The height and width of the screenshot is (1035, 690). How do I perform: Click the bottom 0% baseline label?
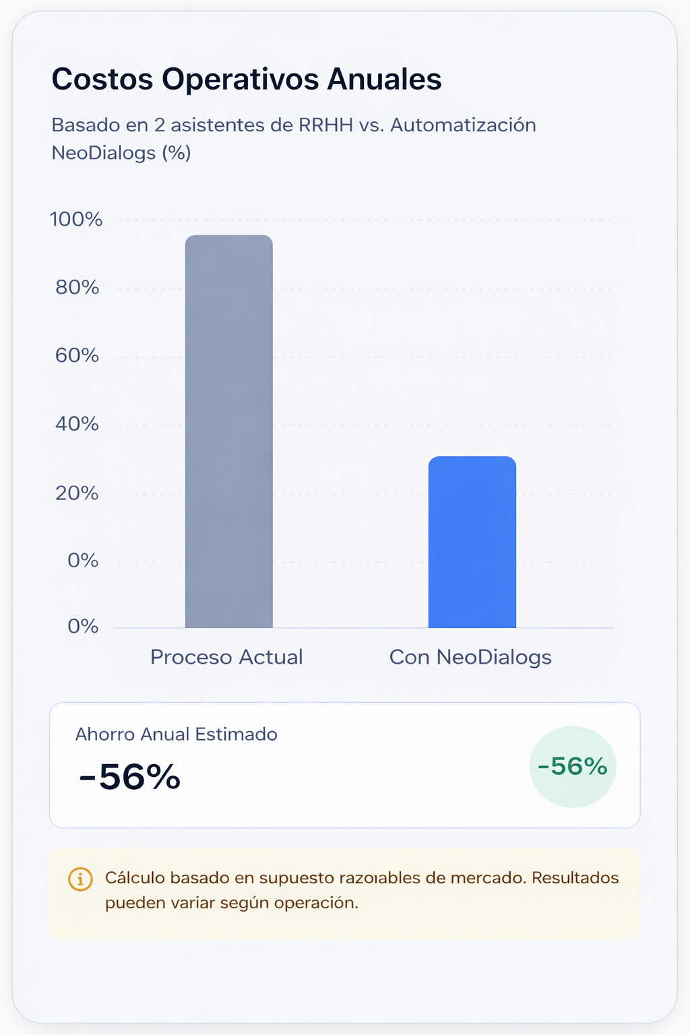click(x=83, y=627)
